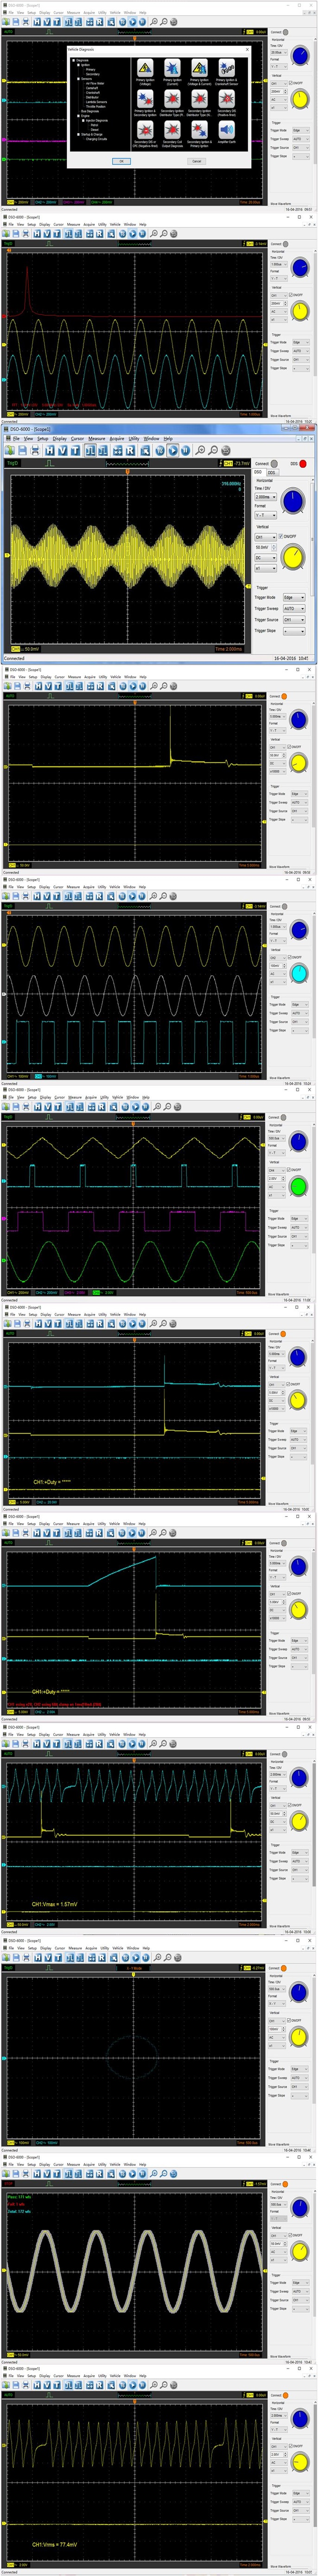
Task: Open Measure menu in modulated-waveform window
Action: 97,438
